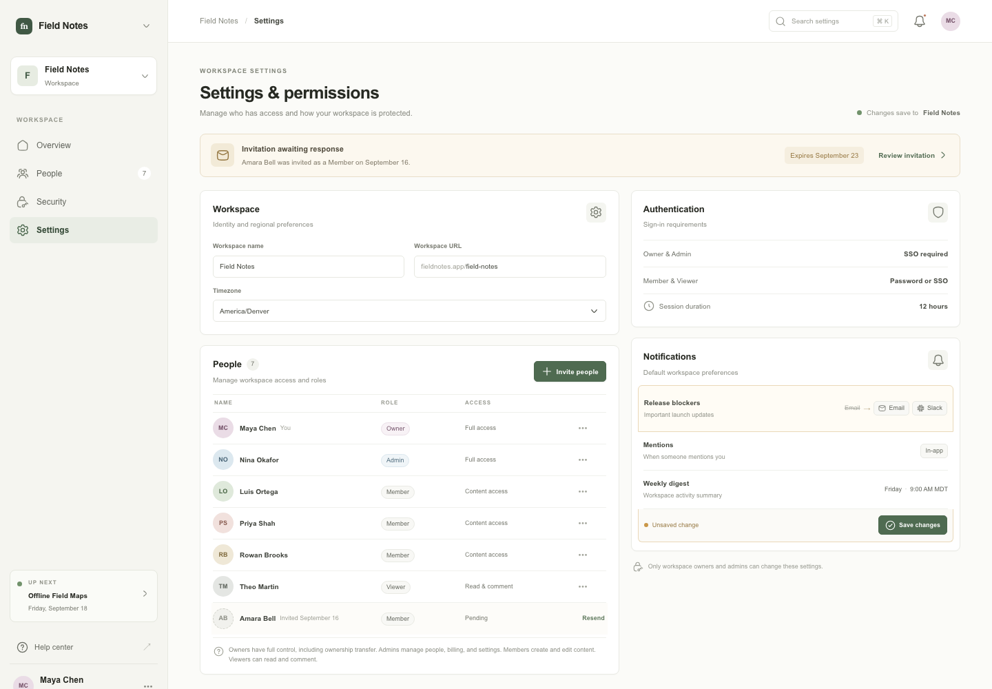Screen dimensions: 992x689
Task: Click the help info icon under People table
Action: click(x=218, y=652)
